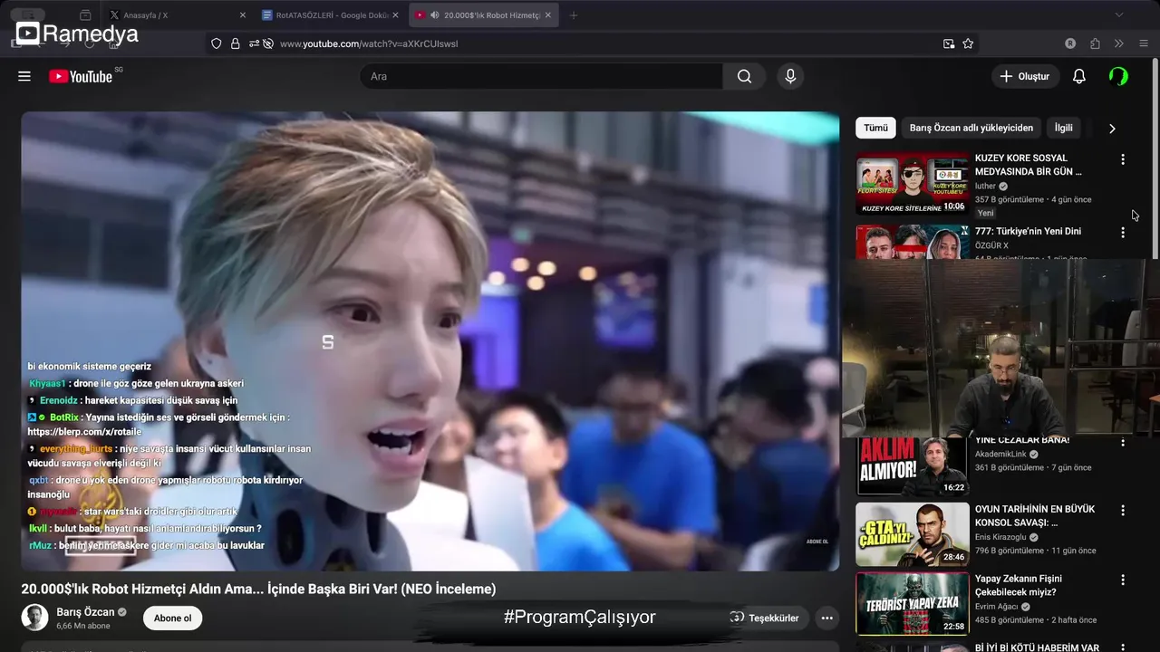
Task: Open options for Kuzey Kore Sosyal Medyasında video
Action: pyautogui.click(x=1123, y=159)
